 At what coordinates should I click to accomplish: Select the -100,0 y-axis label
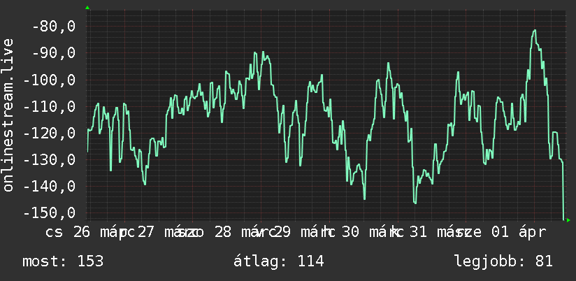[49, 80]
